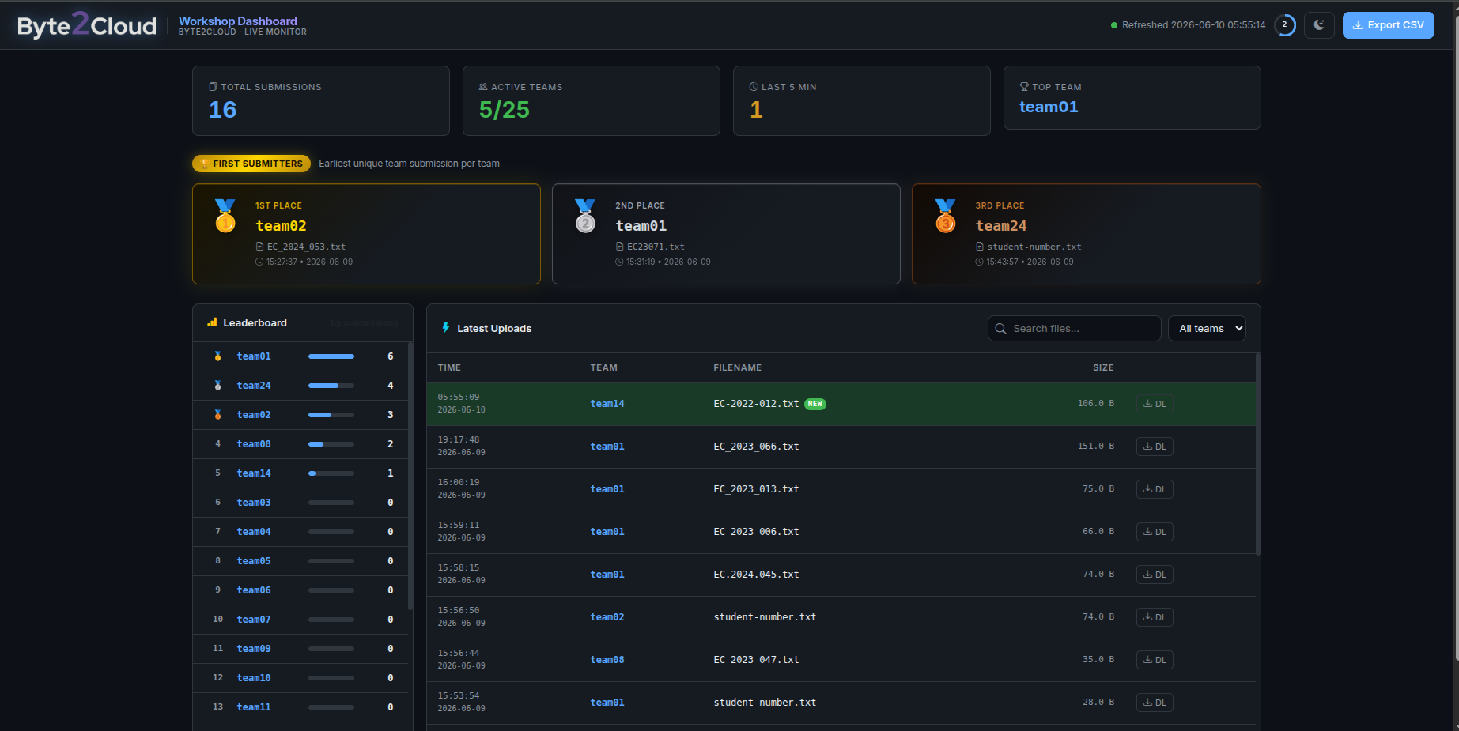The image size is (1459, 731).
Task: Click DL for EC_2023_047.txt
Action: tap(1155, 660)
